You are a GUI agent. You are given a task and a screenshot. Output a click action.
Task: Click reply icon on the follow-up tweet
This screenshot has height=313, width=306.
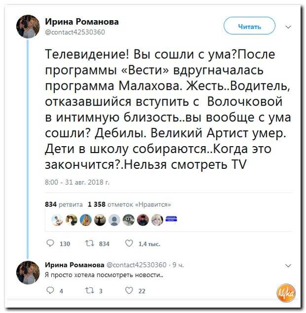tap(50, 290)
